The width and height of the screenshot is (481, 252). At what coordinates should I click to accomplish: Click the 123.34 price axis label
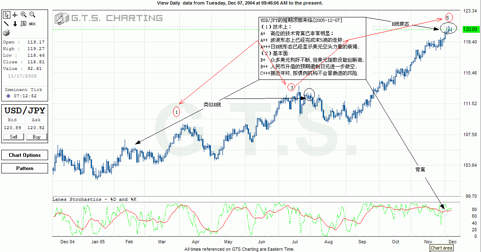(470, 11)
